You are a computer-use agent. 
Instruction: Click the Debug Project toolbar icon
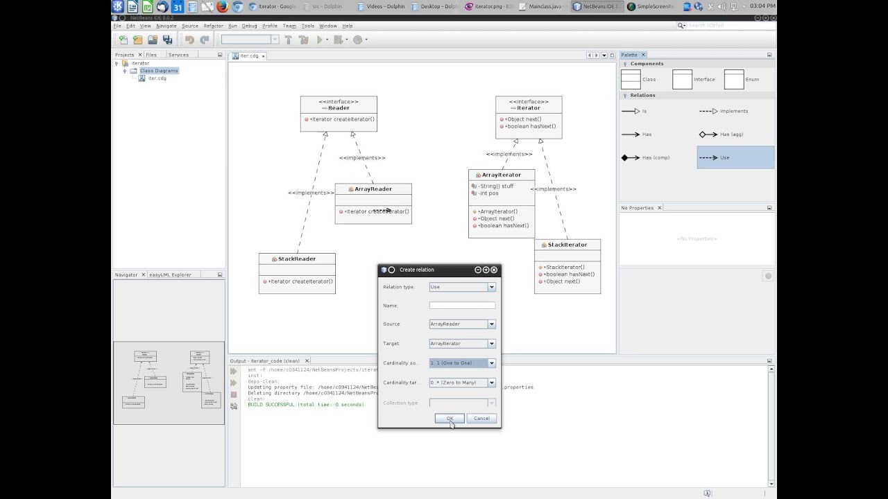(338, 40)
